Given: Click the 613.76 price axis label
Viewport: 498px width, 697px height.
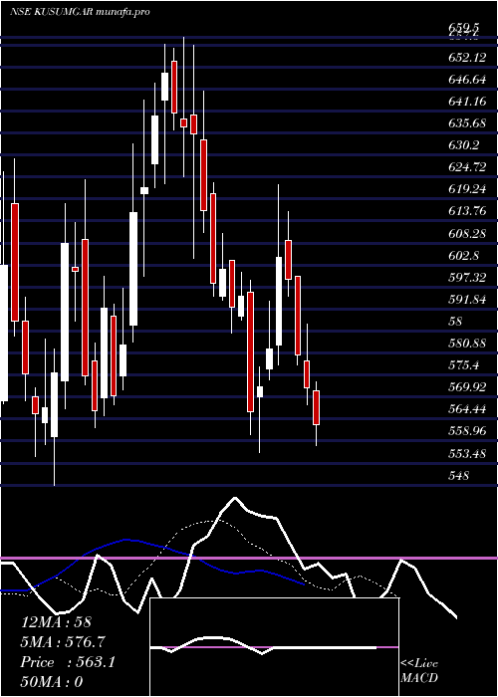Looking at the screenshot, I should coord(468,211).
